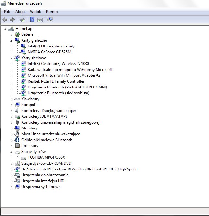
Task: Collapse the Karty graficzne category
Action: [x=11, y=41]
